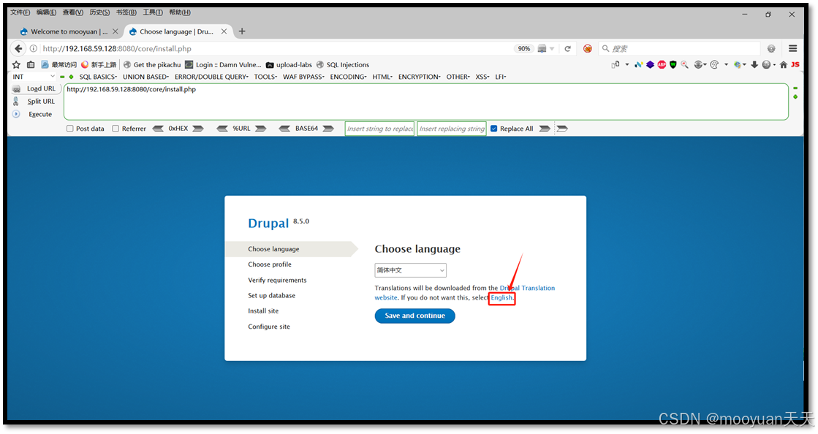Click the purple layered extension icon
The height and width of the screenshot is (434, 818).
650,65
